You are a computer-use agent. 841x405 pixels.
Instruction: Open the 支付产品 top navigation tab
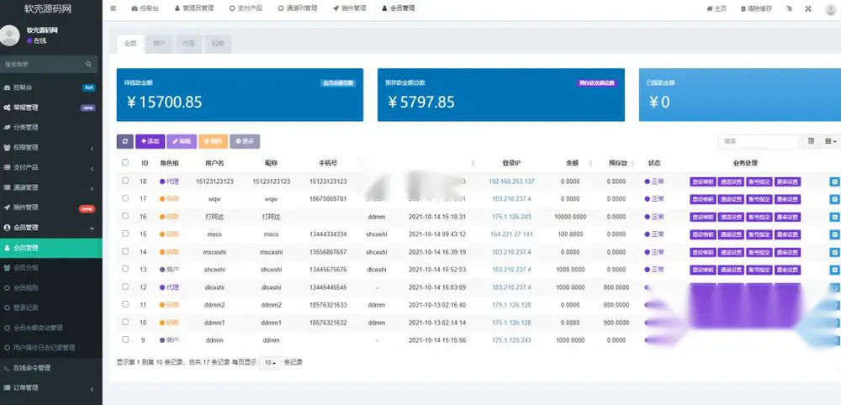coord(246,8)
